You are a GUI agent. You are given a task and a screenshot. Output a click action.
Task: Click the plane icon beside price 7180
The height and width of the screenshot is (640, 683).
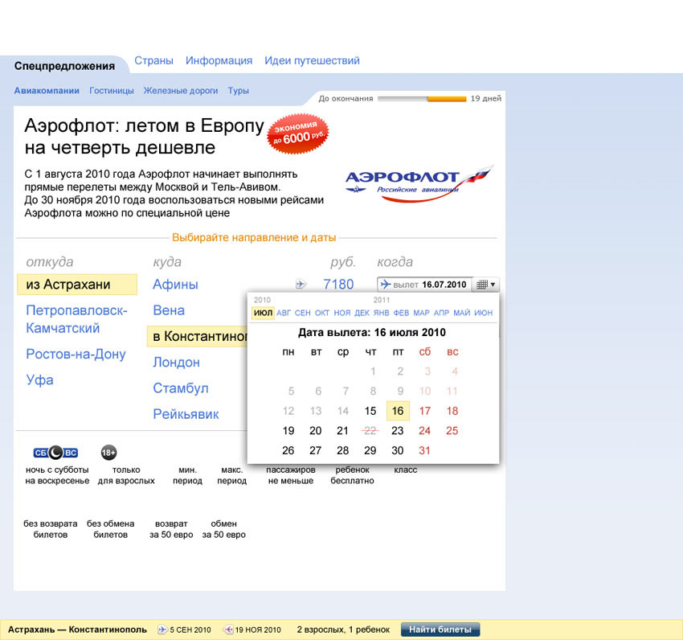click(x=301, y=284)
